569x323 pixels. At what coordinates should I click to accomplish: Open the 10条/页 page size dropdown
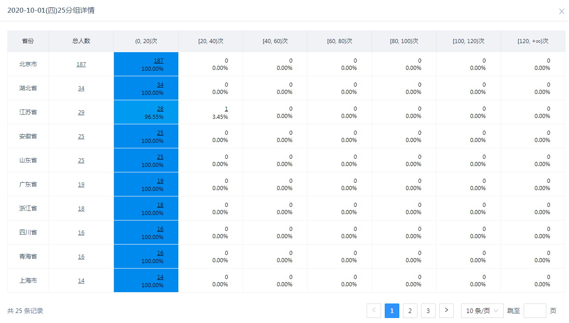click(482, 311)
